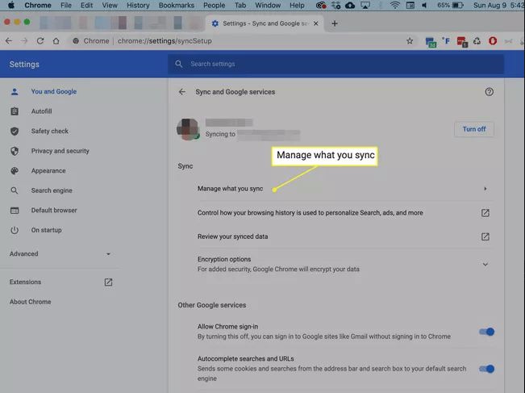This screenshot has width=525, height=393.
Task: Click the On startup power icon
Action: (x=15, y=230)
